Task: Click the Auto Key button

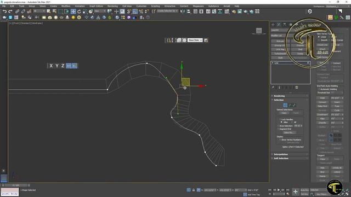Action: click(304, 190)
